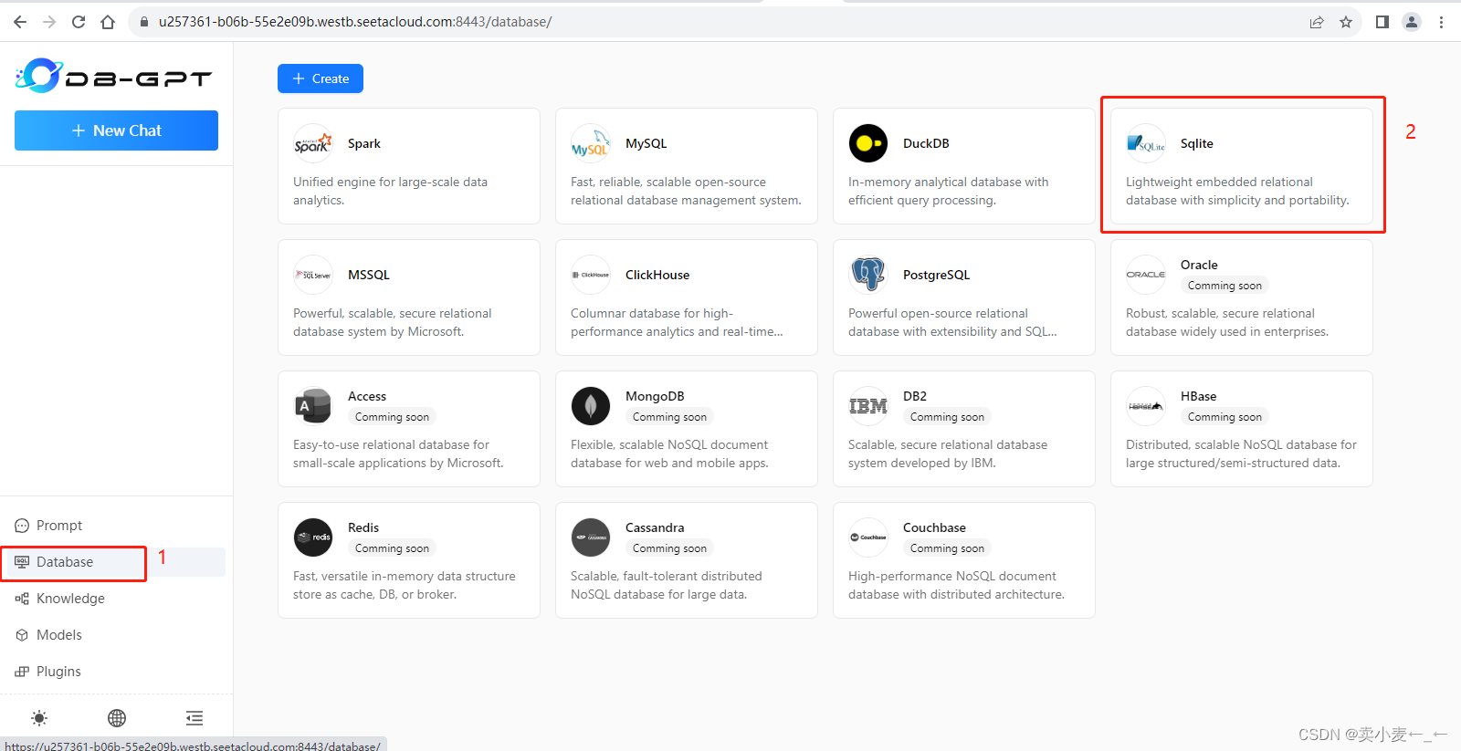
Task: Select the MySQL card title
Action: pyautogui.click(x=646, y=143)
